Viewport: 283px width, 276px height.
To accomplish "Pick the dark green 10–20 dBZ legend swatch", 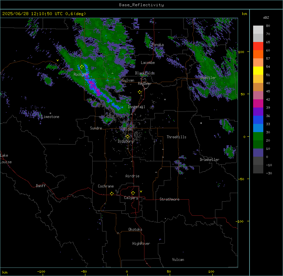I will [x=258, y=145].
